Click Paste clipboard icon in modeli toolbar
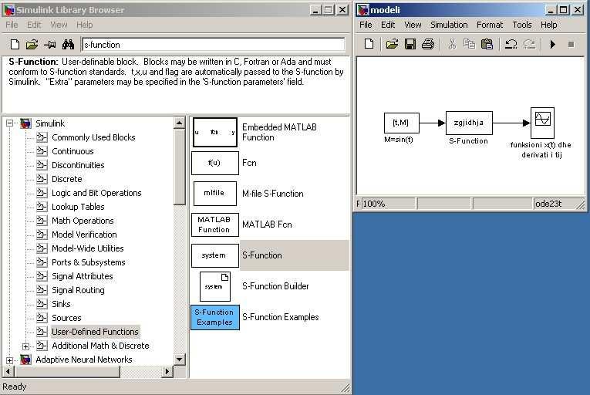The height and width of the screenshot is (395, 590). pos(487,44)
